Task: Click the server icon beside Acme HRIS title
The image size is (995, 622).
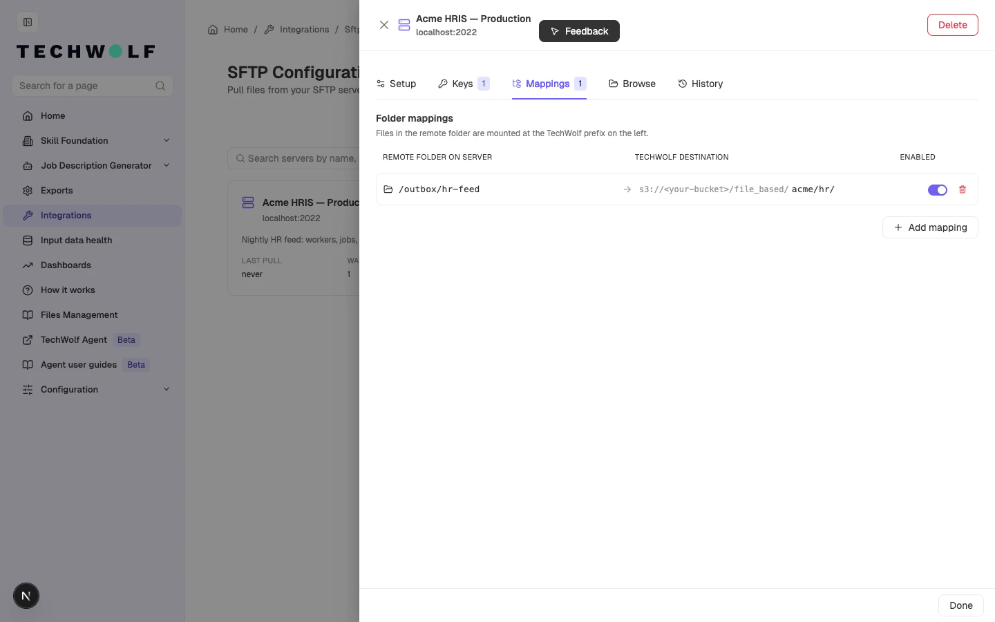Action: (x=404, y=25)
